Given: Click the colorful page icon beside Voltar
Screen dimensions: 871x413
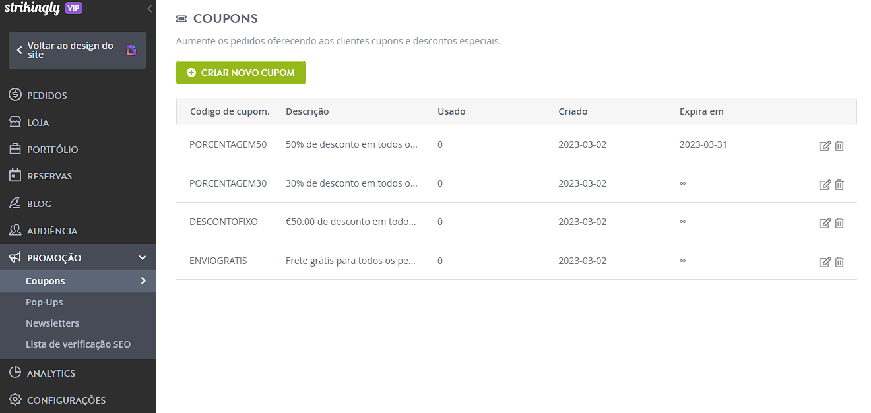Looking at the screenshot, I should 131,50.
